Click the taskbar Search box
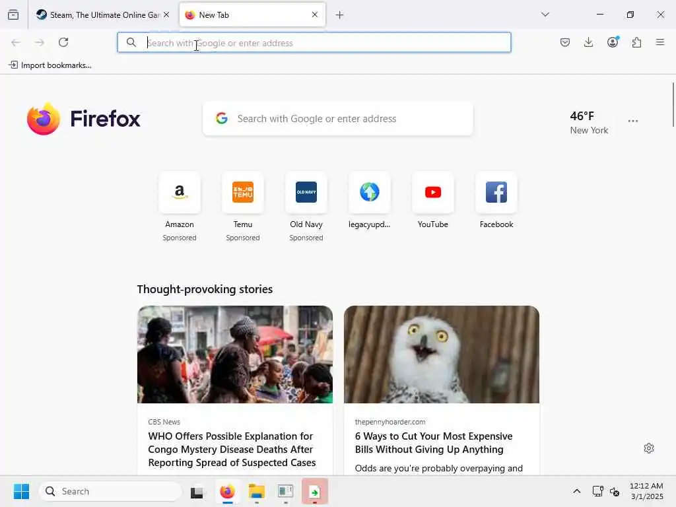676x507 pixels. [110, 491]
